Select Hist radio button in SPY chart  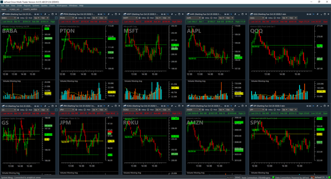[x=275, y=110]
